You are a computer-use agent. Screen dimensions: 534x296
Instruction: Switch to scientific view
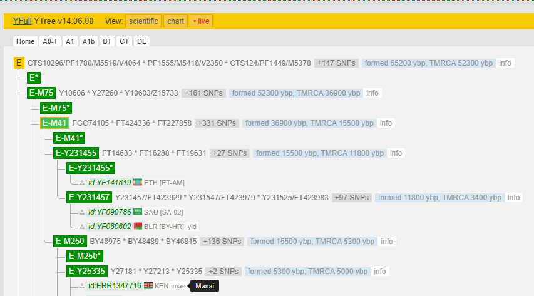point(143,21)
